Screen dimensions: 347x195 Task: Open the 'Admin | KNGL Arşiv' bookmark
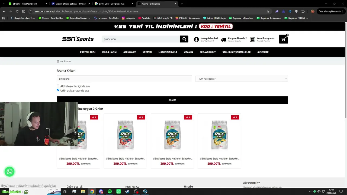214,18
